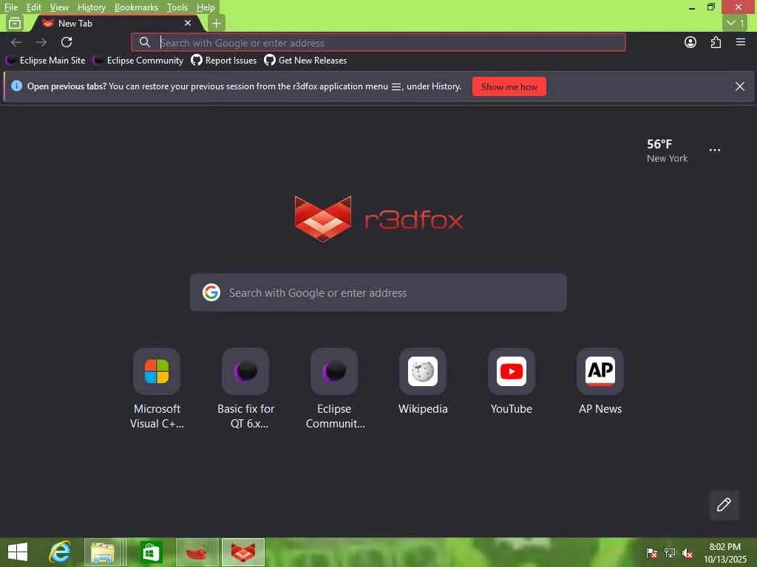Focus the top address bar field

(378, 42)
